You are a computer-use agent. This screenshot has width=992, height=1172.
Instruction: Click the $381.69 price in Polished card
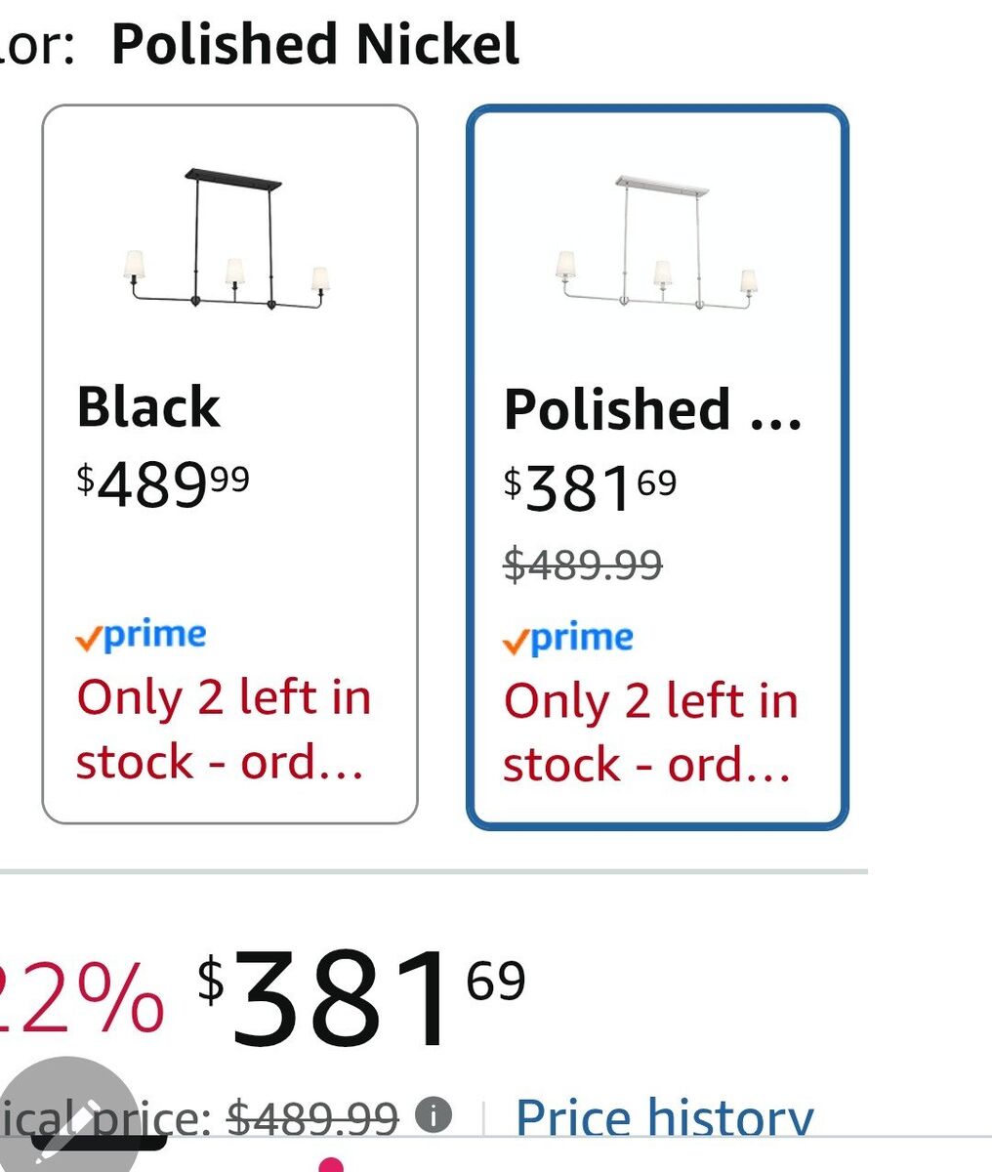tap(590, 487)
